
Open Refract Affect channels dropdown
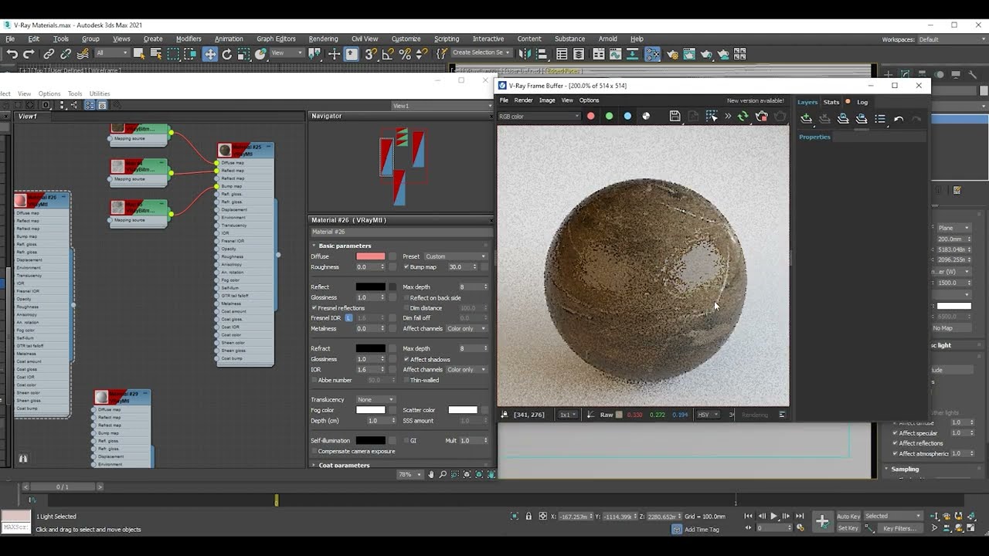click(467, 369)
